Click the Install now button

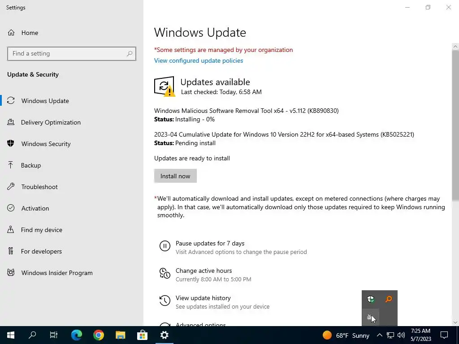[x=175, y=176]
